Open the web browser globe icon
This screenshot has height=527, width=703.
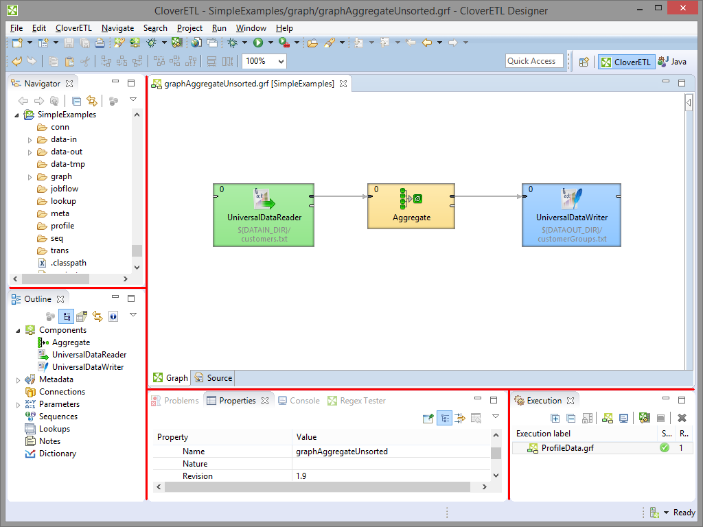coord(196,43)
